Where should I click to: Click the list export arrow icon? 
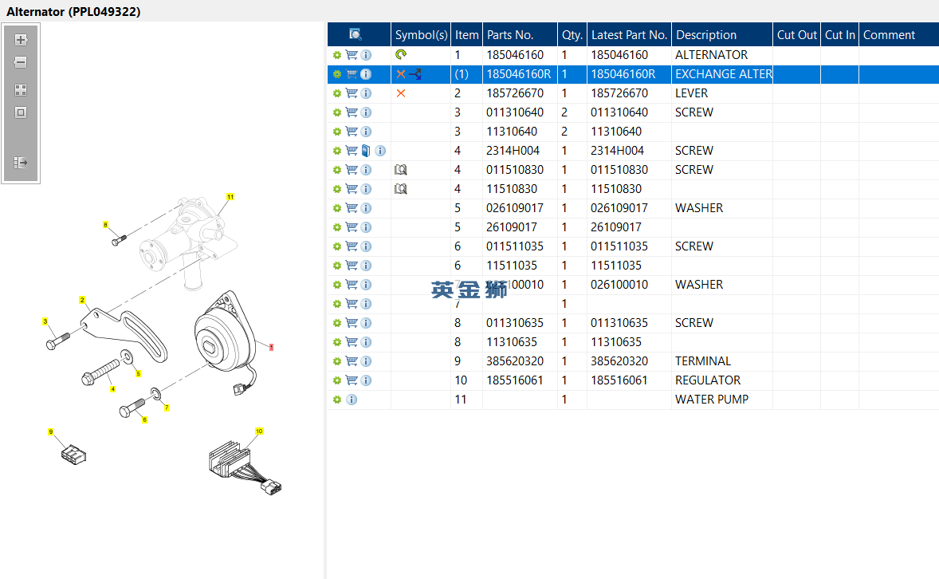(21, 163)
